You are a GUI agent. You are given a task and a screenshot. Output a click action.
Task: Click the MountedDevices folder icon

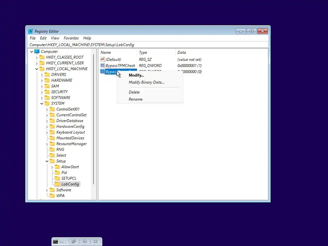coord(52,138)
